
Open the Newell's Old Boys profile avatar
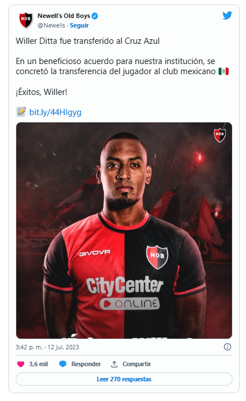pos(26,20)
